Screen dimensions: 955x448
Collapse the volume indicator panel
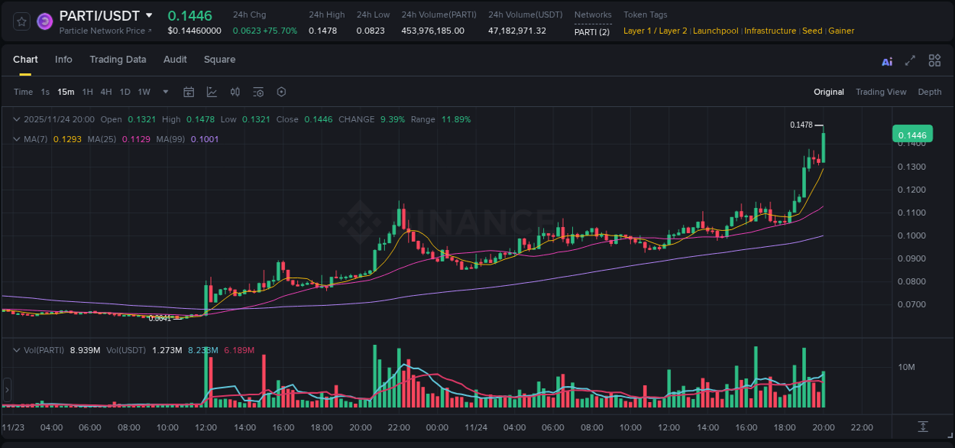(x=16, y=350)
